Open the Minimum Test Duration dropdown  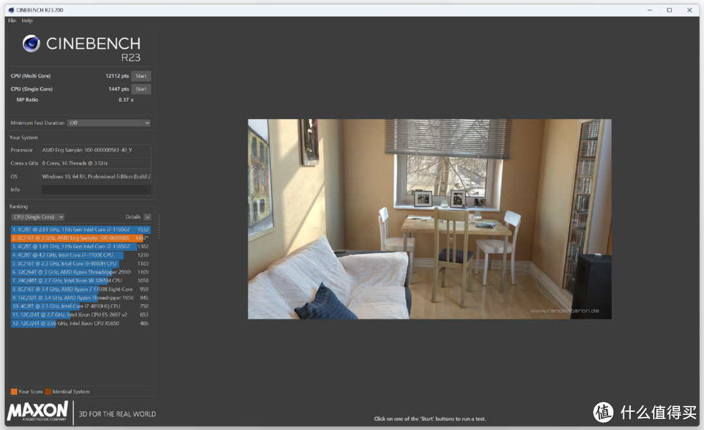[109, 123]
